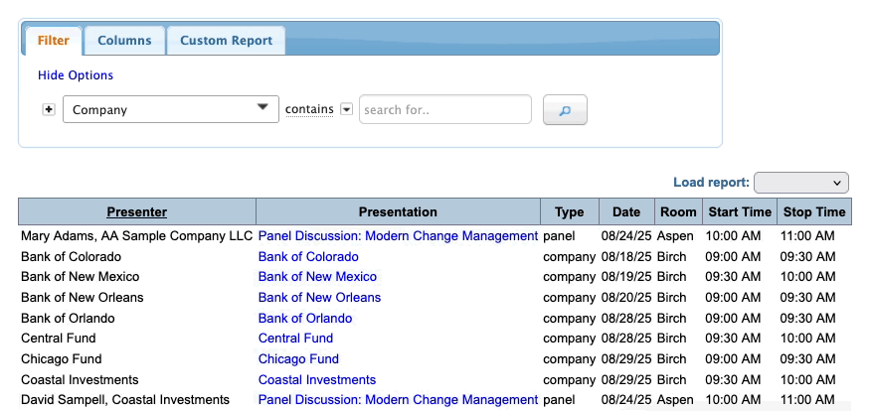Open the Chicago Fund presentation link
871x411 pixels.
(298, 359)
